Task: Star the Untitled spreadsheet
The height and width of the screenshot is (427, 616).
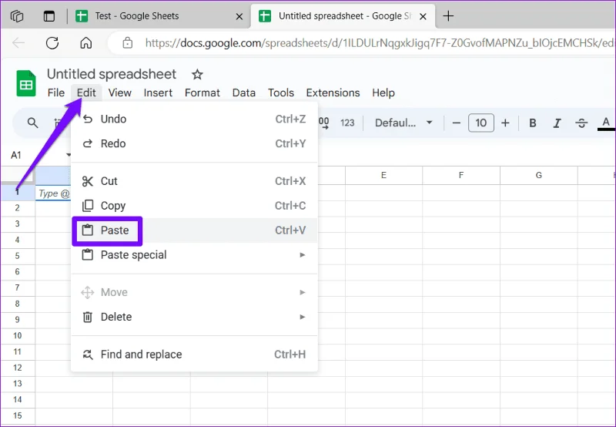Action: [x=197, y=74]
